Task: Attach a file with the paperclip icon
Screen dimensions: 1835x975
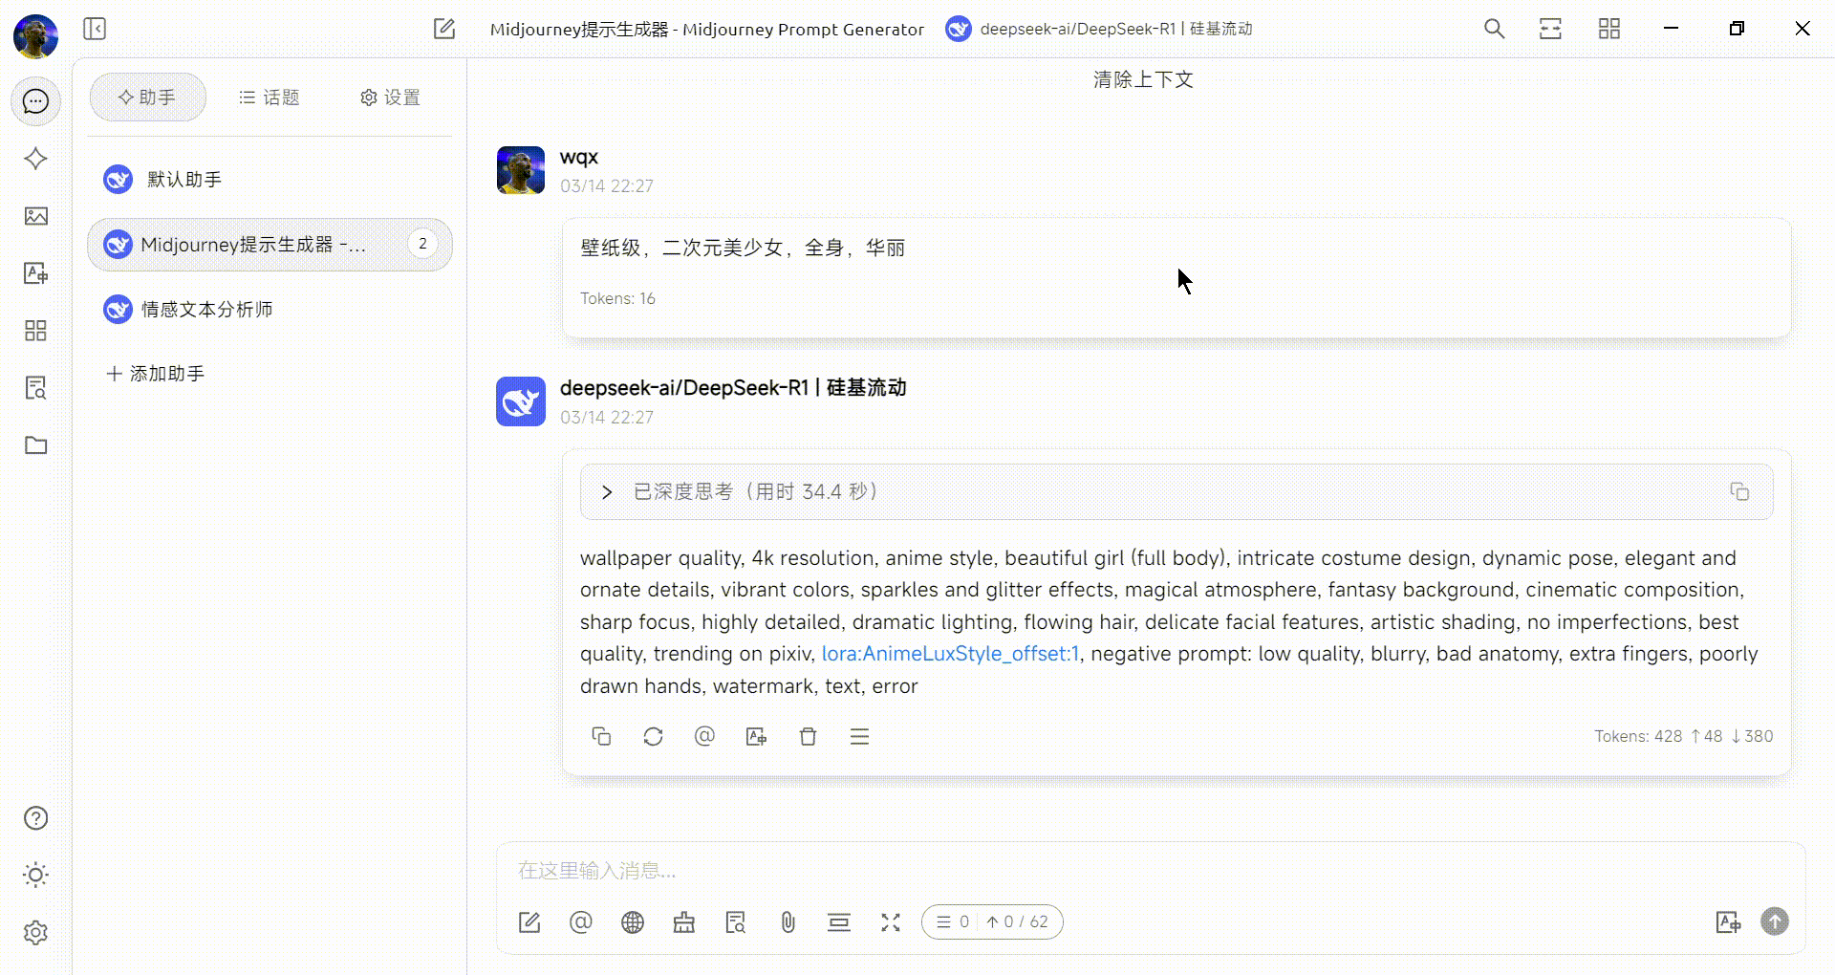Action: pos(788,922)
